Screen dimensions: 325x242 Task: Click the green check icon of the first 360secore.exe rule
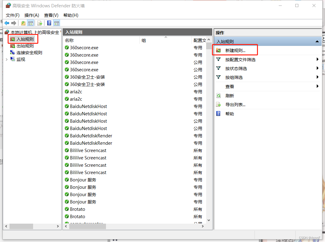[67, 48]
